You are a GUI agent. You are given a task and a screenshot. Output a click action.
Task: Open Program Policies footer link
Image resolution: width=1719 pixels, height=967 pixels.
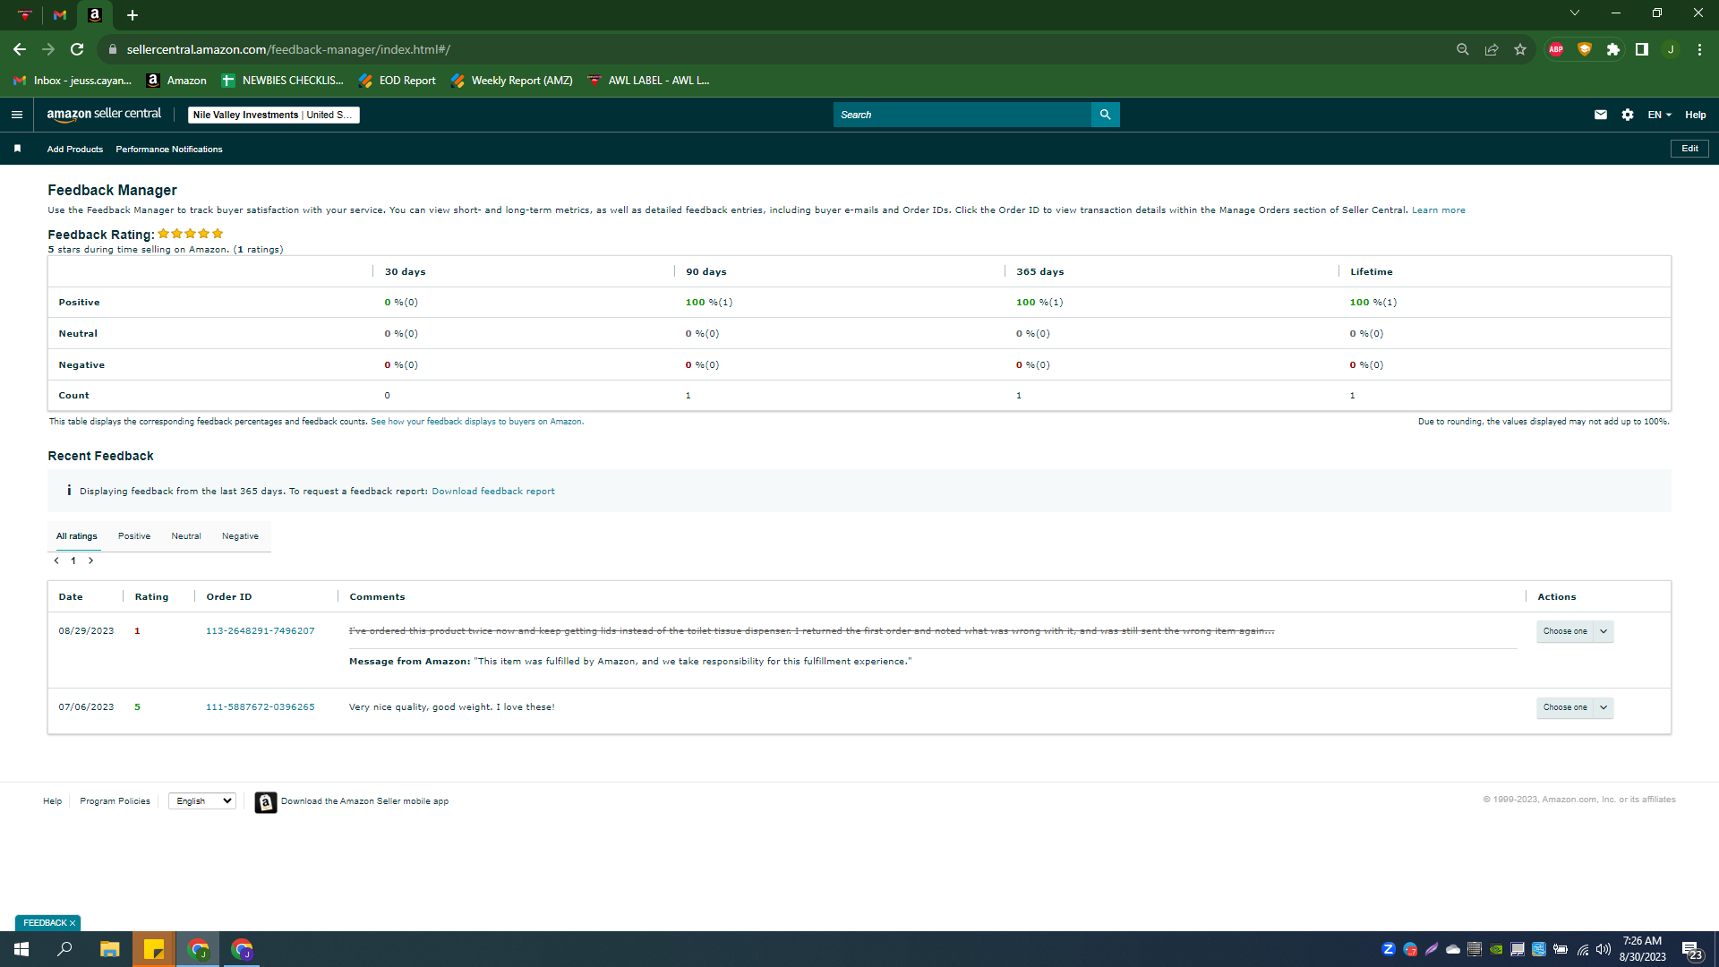click(x=115, y=801)
